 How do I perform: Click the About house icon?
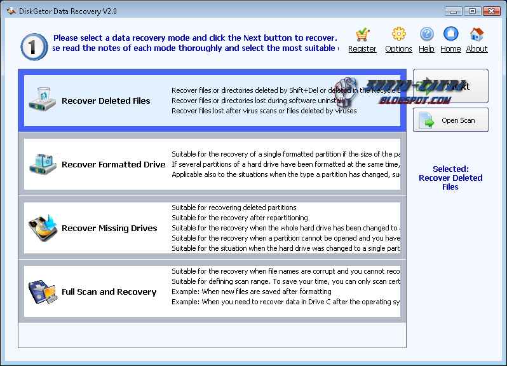coord(477,34)
